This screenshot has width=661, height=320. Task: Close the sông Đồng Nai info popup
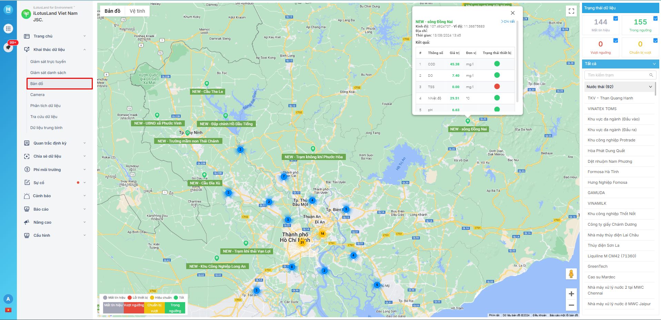pyautogui.click(x=513, y=13)
